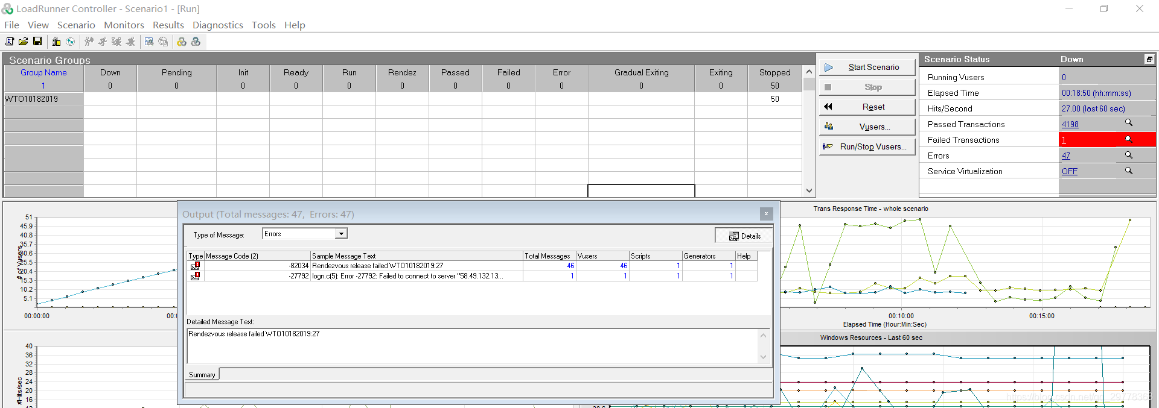Click Scenario Groups scroll up arrow
The image size is (1159, 408).
click(x=809, y=72)
